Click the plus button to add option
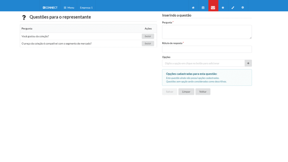The image size is (288, 162). point(248,63)
